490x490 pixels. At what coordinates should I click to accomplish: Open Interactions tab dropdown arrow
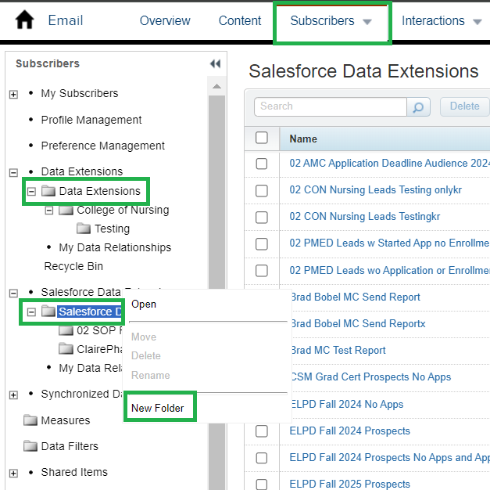[x=477, y=22]
